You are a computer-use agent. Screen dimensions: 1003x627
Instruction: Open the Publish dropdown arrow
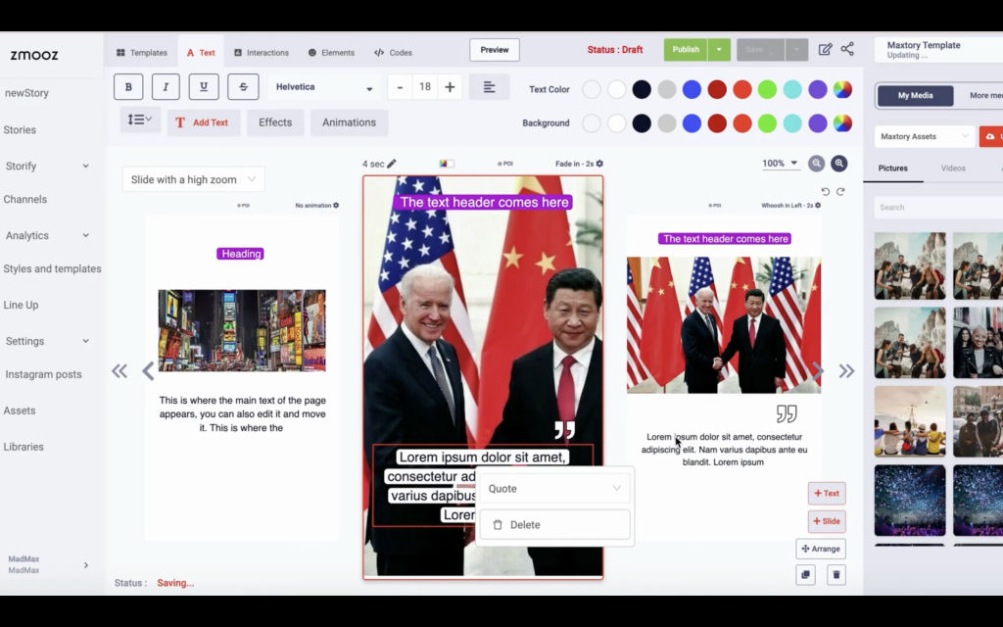pyautogui.click(x=719, y=49)
